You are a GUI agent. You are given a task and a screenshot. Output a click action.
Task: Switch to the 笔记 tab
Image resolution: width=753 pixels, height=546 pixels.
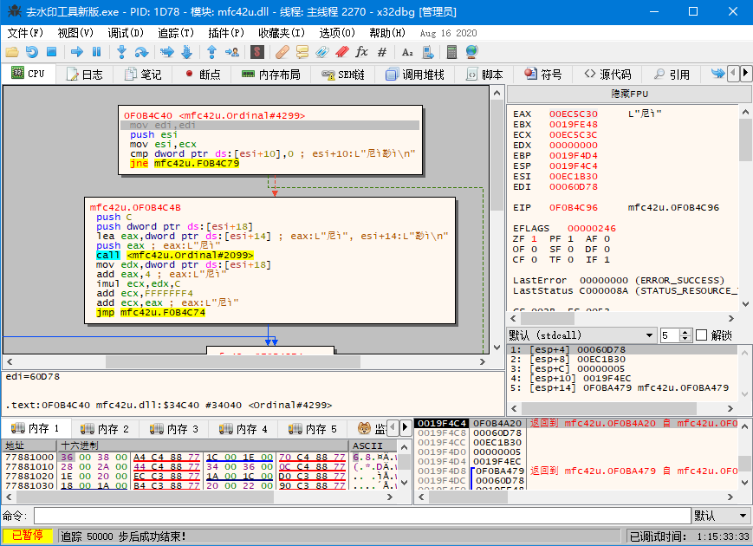pyautogui.click(x=143, y=75)
